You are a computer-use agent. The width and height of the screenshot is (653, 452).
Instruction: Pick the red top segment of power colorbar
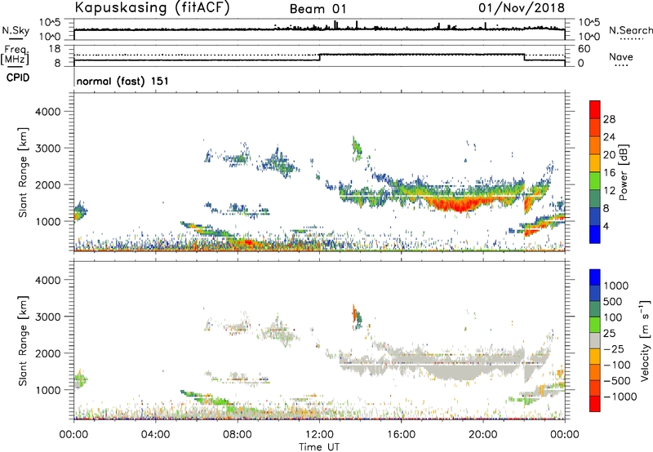(595, 109)
